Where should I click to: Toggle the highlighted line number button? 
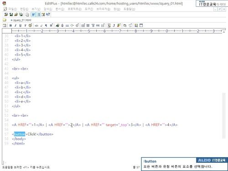point(38,15)
